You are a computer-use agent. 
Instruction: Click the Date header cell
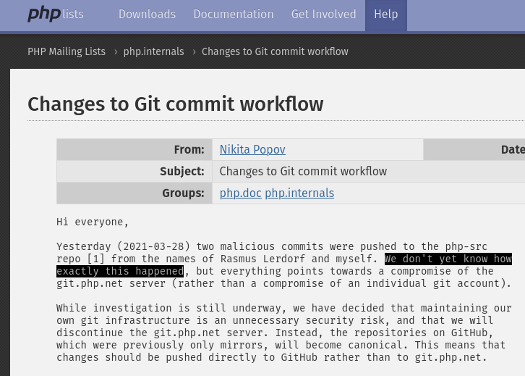click(x=474, y=149)
